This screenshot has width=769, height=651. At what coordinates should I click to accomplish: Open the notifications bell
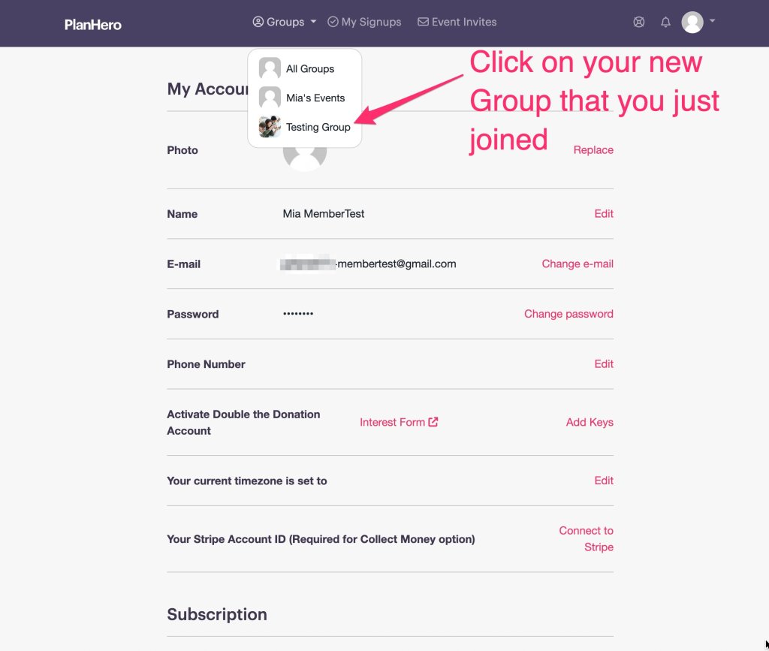[665, 23]
